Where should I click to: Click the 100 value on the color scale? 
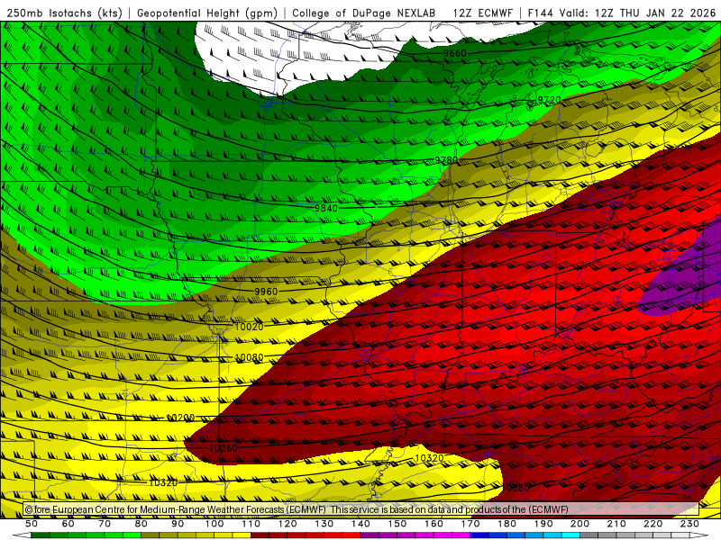click(x=214, y=524)
